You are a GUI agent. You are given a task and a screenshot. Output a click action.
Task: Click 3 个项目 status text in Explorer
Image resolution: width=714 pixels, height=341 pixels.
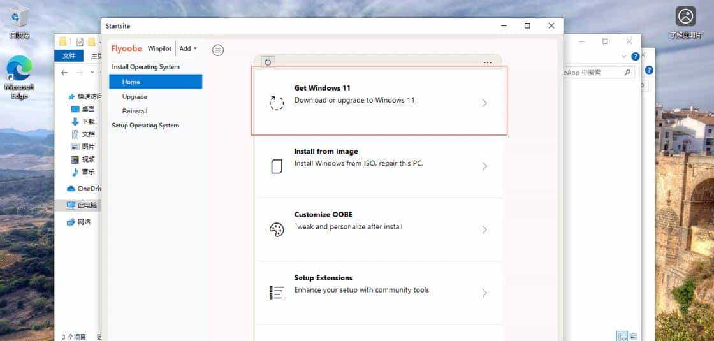pyautogui.click(x=75, y=337)
